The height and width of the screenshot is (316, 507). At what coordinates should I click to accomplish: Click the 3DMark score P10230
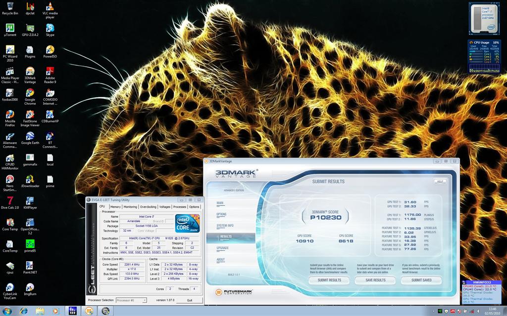coord(326,218)
